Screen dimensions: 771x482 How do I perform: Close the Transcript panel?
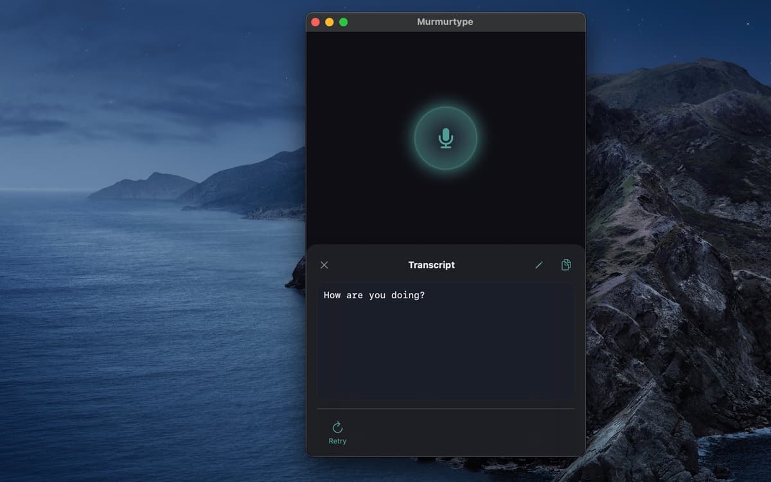(x=324, y=265)
